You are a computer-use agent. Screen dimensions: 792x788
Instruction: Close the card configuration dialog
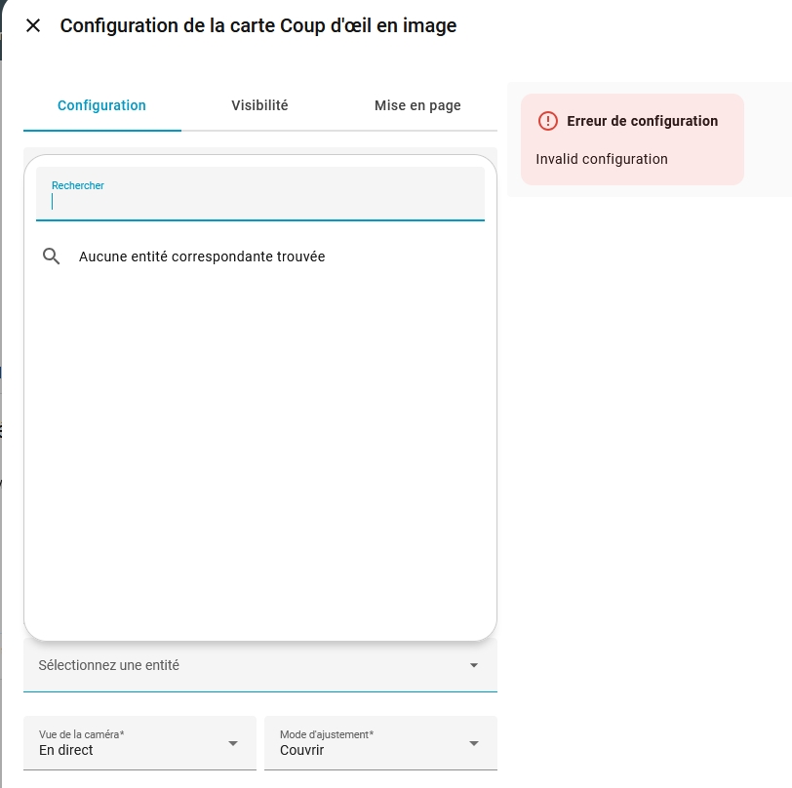(33, 25)
